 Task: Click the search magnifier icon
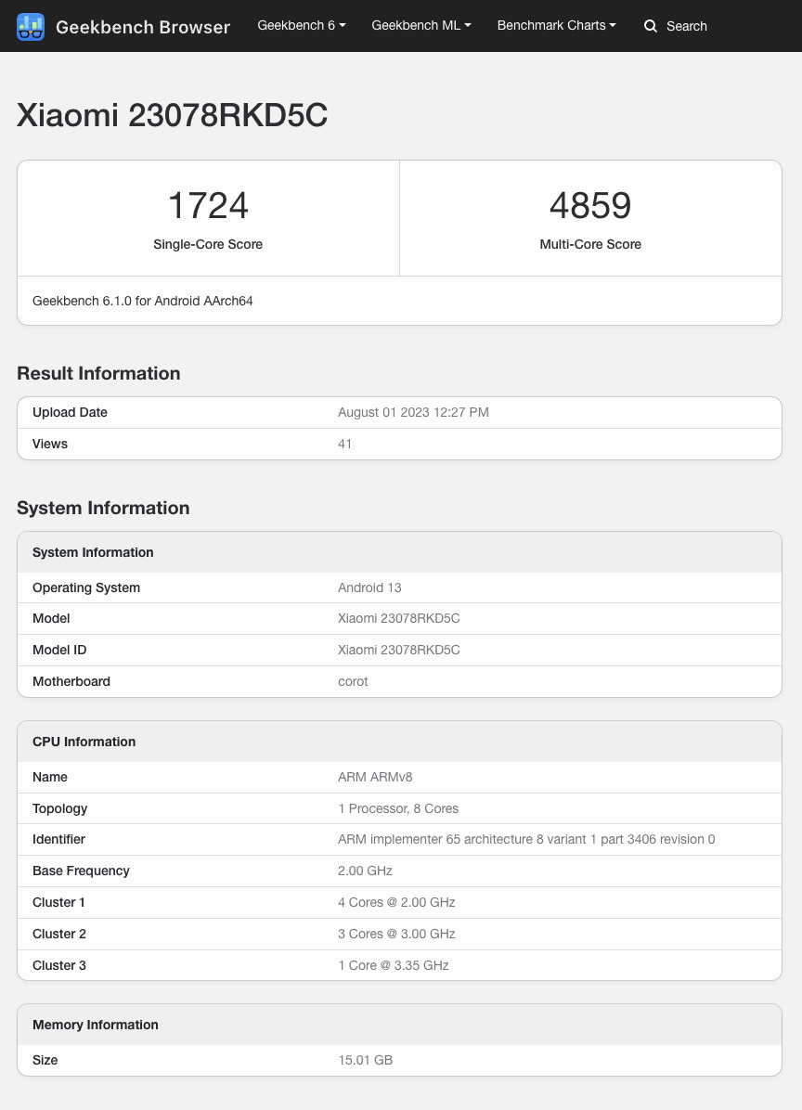(651, 26)
